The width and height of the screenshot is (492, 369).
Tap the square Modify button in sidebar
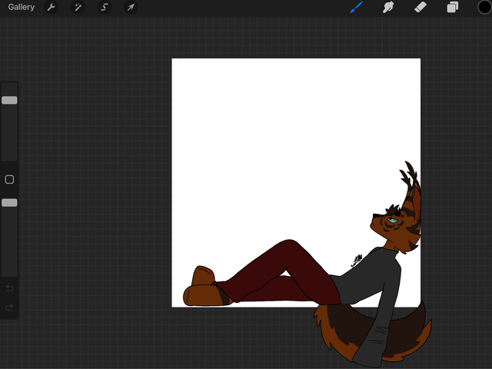[9, 179]
